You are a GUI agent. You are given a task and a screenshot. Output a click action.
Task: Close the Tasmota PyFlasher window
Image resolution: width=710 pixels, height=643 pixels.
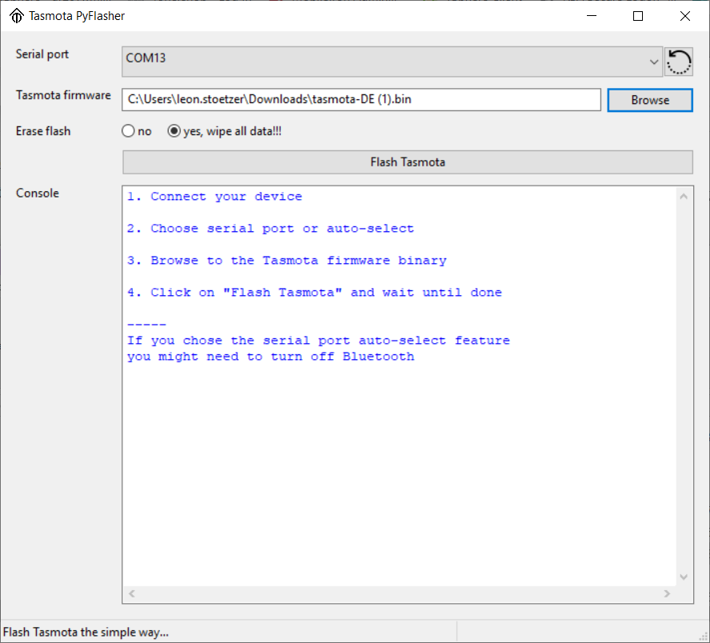pyautogui.click(x=685, y=16)
